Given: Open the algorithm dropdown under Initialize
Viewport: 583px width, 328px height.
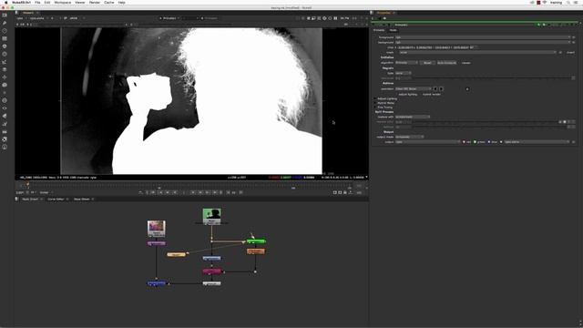Looking at the screenshot, I should tap(406, 63).
